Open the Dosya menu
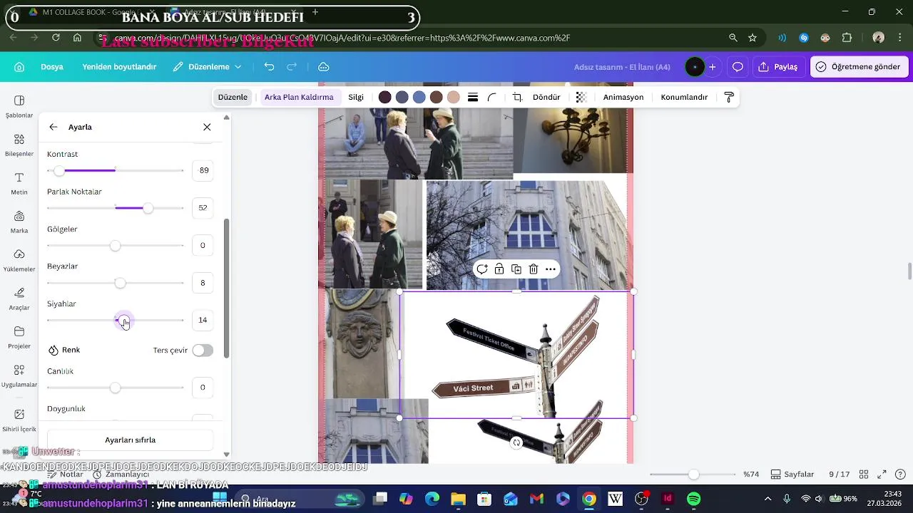This screenshot has width=913, height=513. pyautogui.click(x=52, y=67)
